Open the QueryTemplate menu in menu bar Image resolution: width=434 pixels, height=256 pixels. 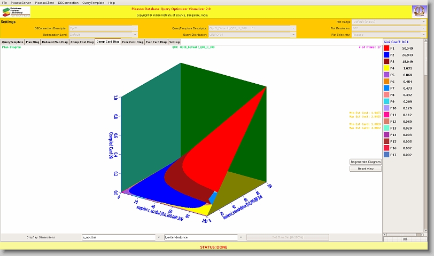point(94,3)
